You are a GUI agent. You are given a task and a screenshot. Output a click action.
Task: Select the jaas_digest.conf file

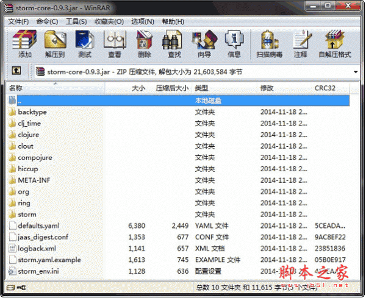click(x=43, y=237)
